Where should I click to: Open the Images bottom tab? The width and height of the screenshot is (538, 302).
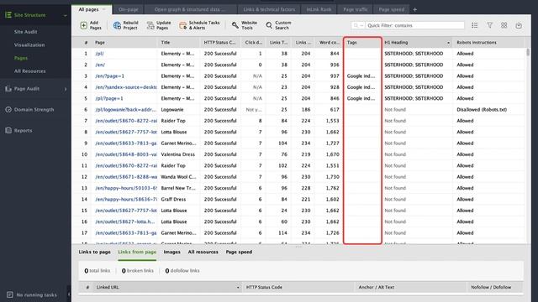tap(171, 252)
